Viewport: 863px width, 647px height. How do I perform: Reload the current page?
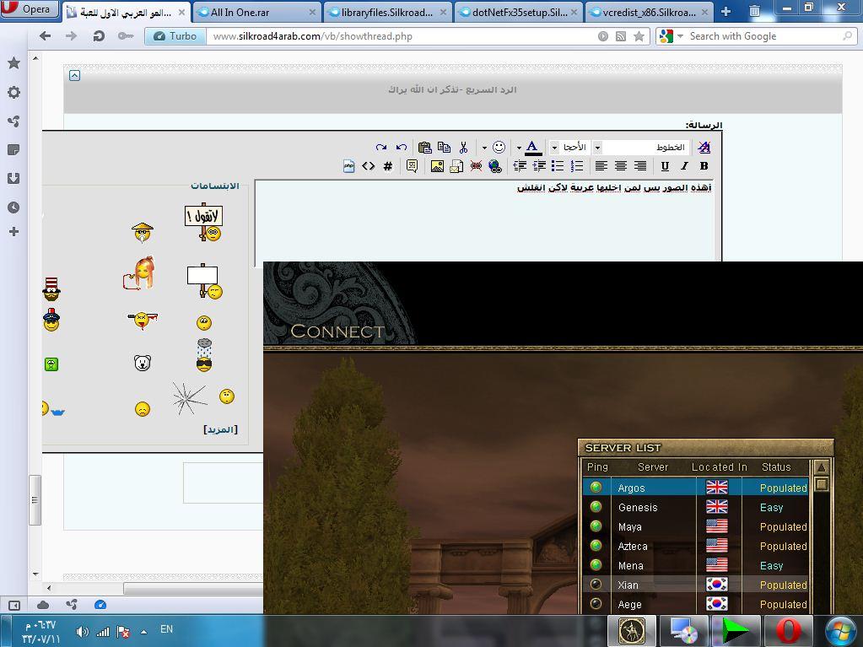pyautogui.click(x=99, y=36)
